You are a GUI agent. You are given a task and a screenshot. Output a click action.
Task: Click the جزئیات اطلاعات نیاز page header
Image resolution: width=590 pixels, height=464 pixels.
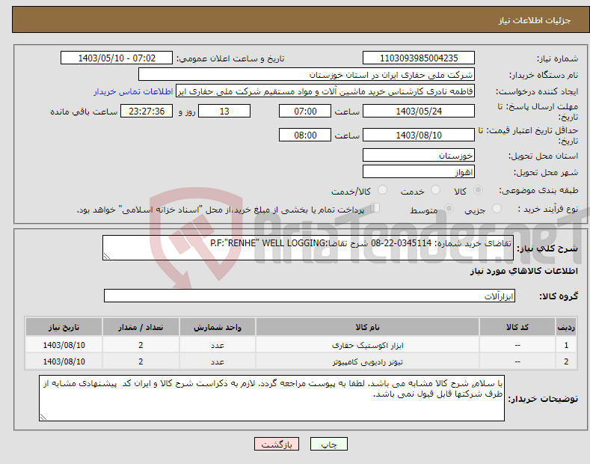(535, 20)
